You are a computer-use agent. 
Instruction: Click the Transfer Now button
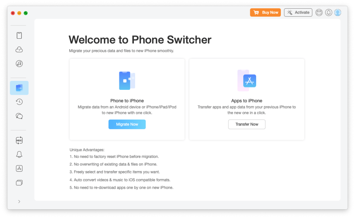(247, 124)
